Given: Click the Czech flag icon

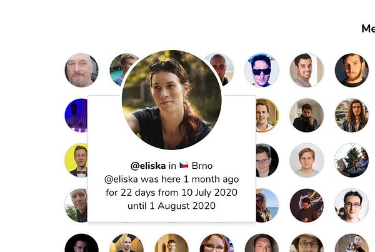Looking at the screenshot, I should (x=184, y=165).
